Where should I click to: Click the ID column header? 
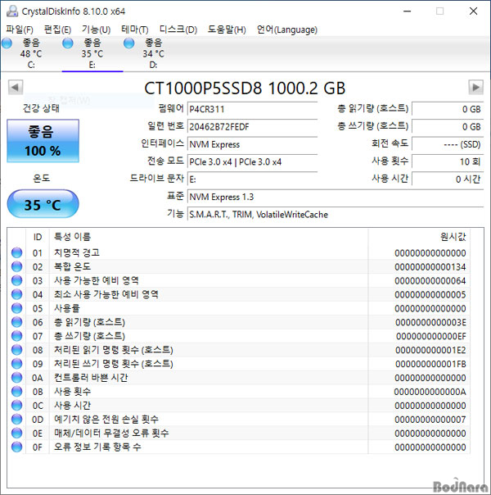[x=37, y=237]
